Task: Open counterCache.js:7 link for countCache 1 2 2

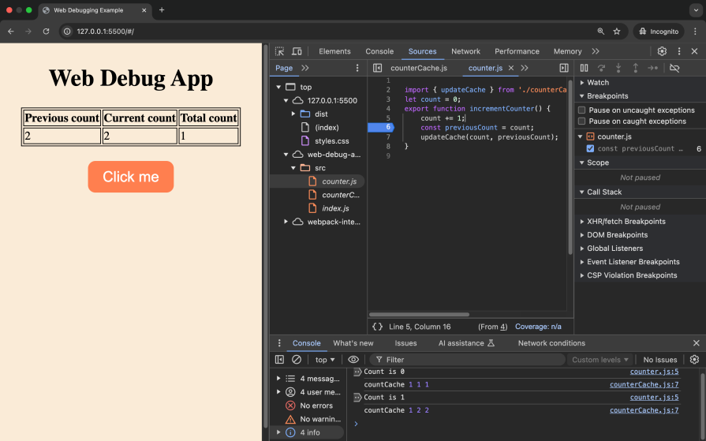Action: [644, 410]
